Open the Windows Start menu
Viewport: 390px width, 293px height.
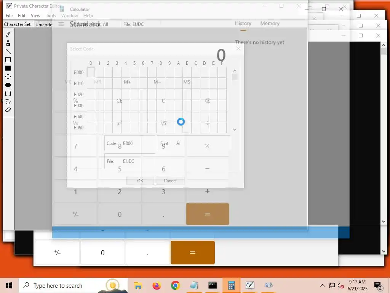pyautogui.click(x=9, y=285)
